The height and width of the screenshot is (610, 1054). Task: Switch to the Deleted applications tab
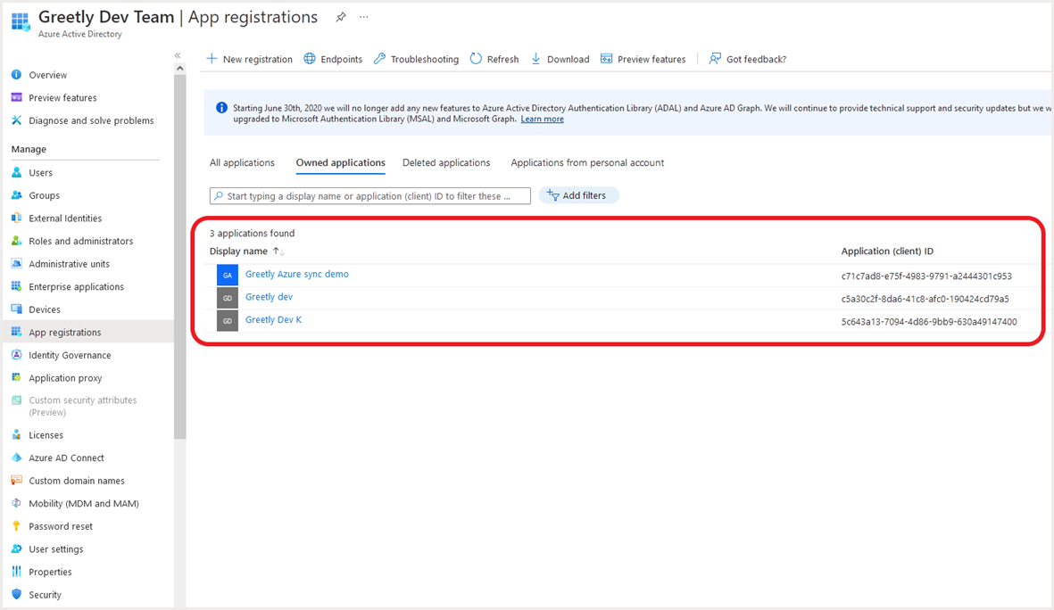(446, 162)
